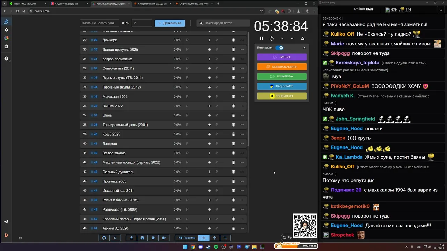
Task: Connect the TWITCH integration
Action: (282, 57)
